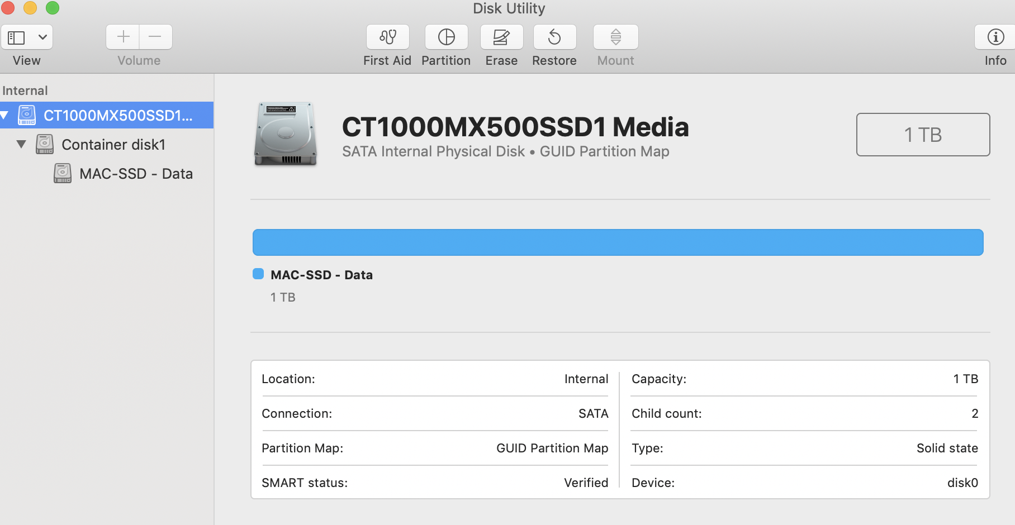
Task: Open the View dropdown chevron
Action: point(42,37)
